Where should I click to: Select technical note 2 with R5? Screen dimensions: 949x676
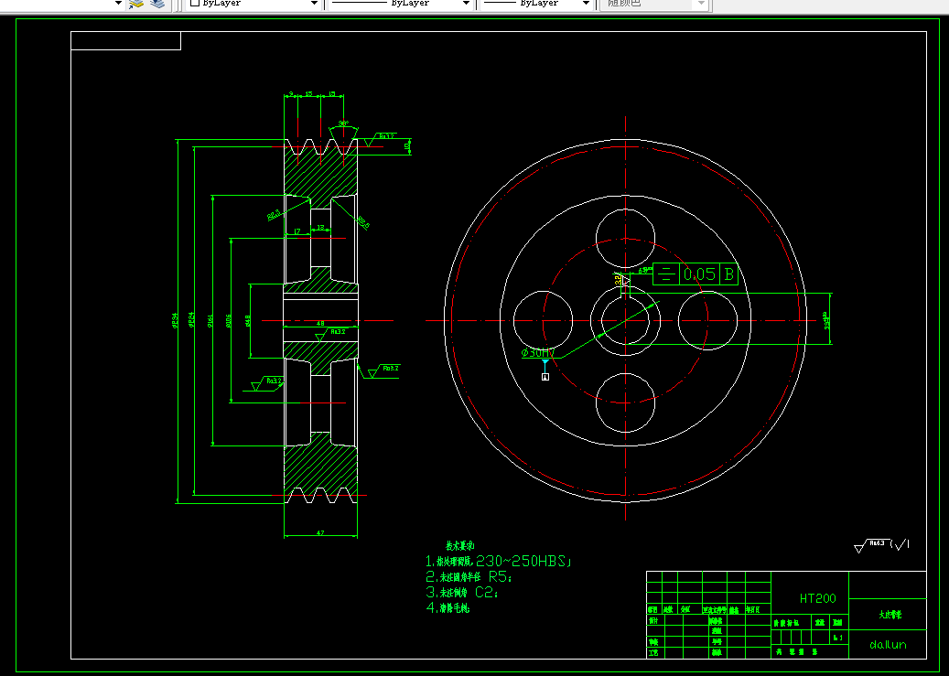click(x=469, y=576)
